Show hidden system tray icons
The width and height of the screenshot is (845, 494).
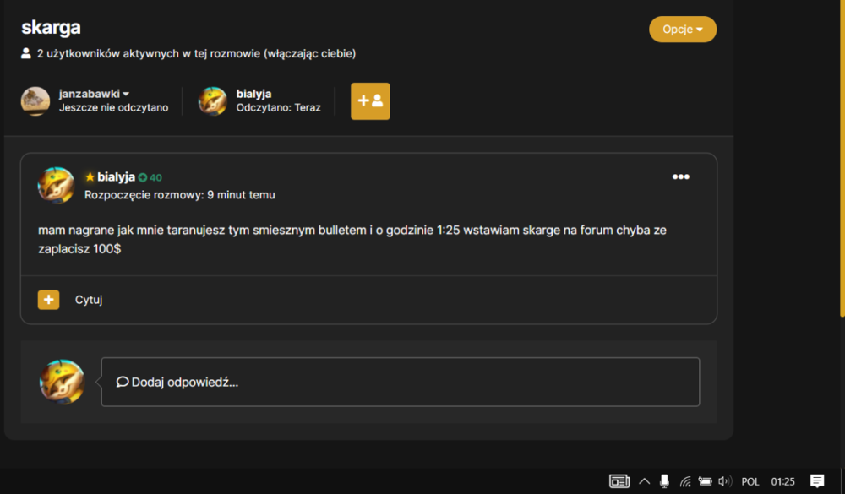644,481
